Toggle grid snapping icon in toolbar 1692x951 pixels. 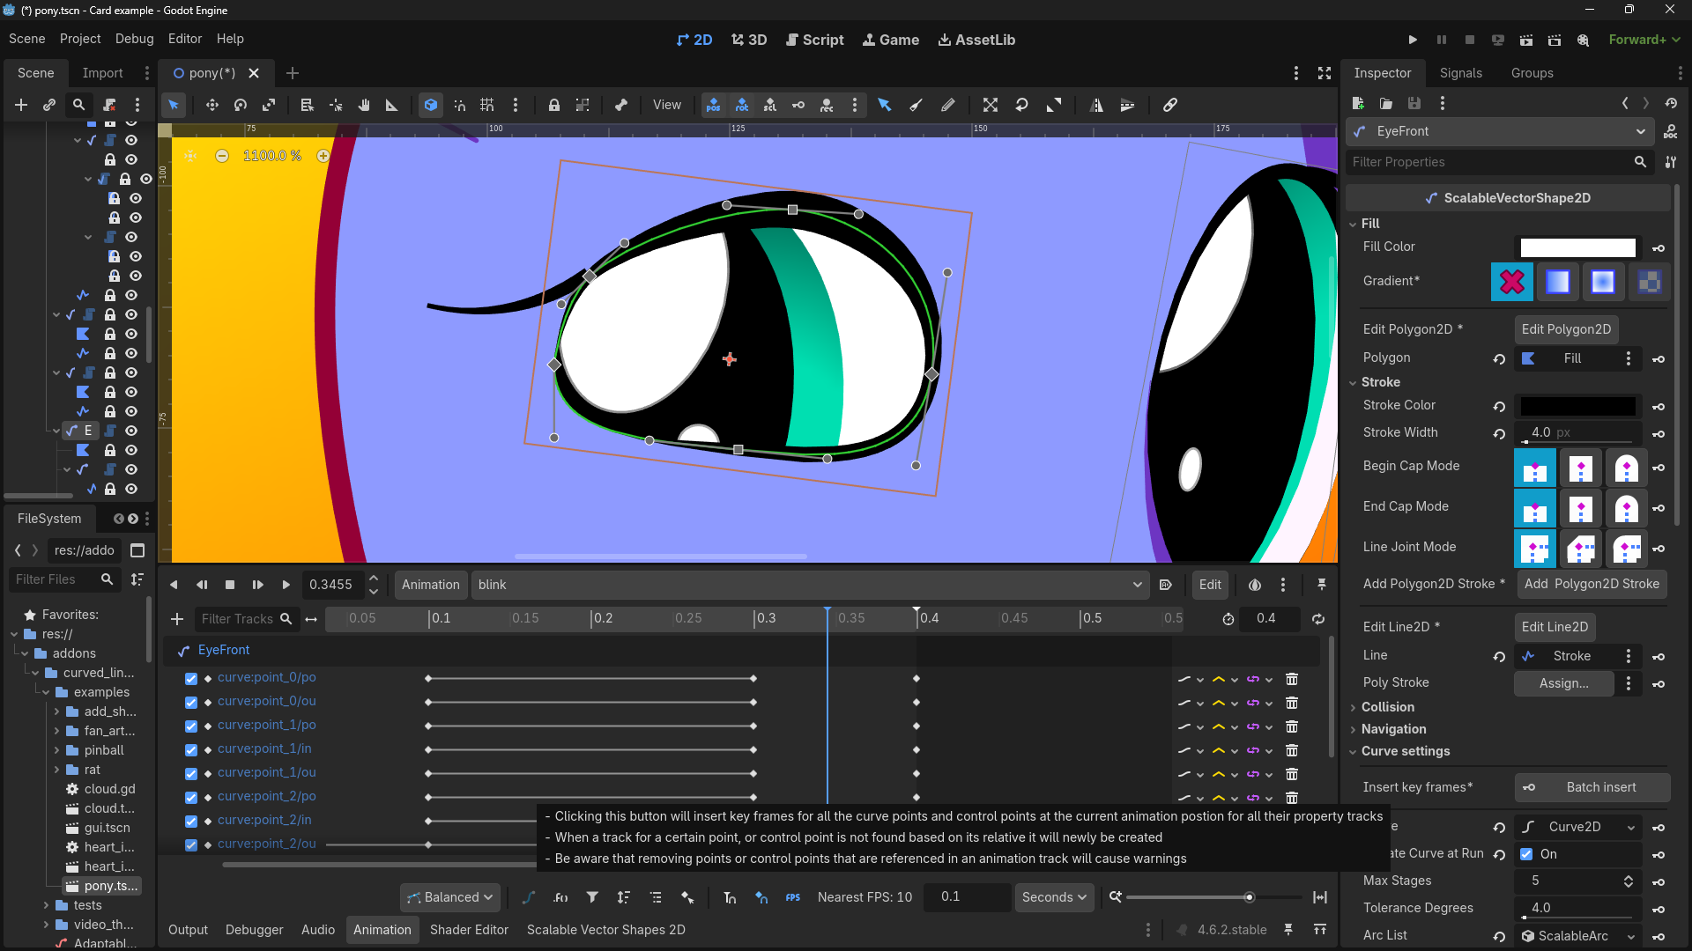[x=487, y=105]
